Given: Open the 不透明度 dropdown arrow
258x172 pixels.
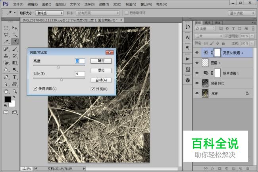Looking at the screenshot, I should tap(252, 36).
